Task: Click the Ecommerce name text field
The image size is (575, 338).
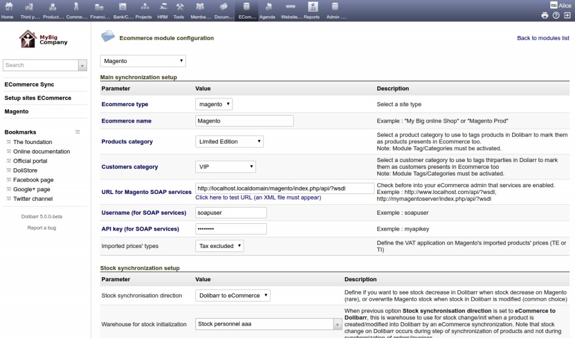Action: coord(244,121)
